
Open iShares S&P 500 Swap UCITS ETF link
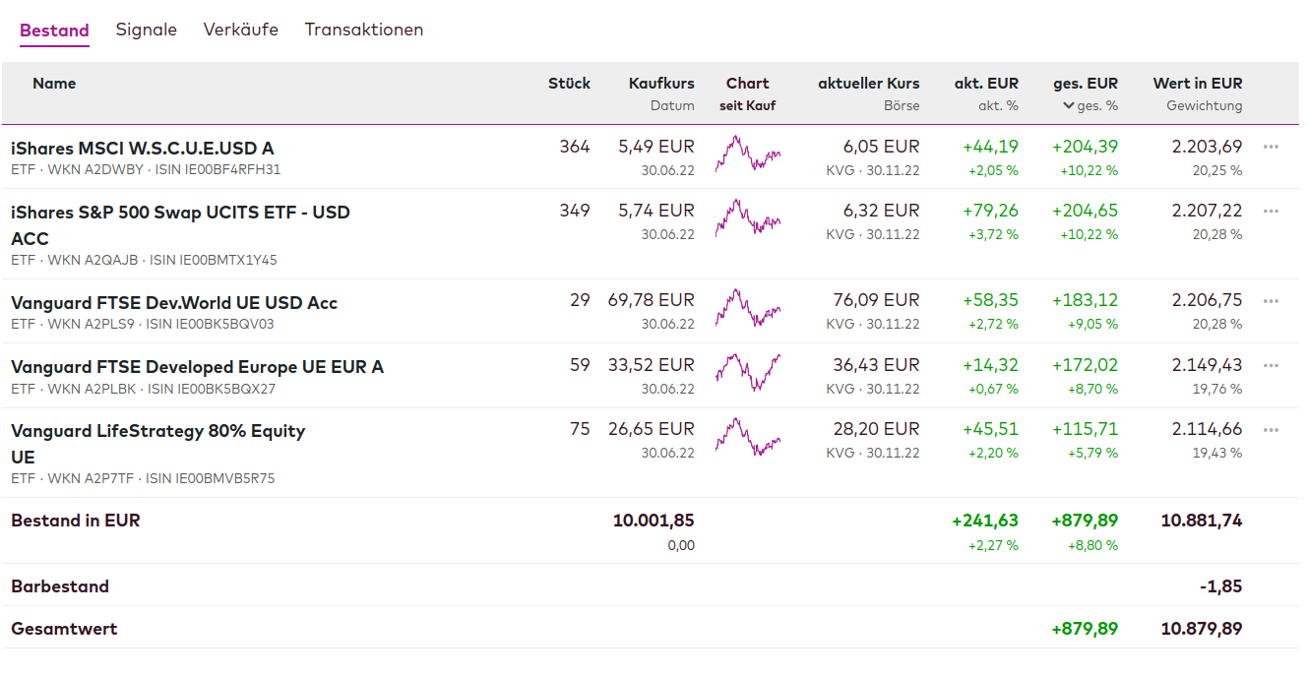tap(180, 213)
